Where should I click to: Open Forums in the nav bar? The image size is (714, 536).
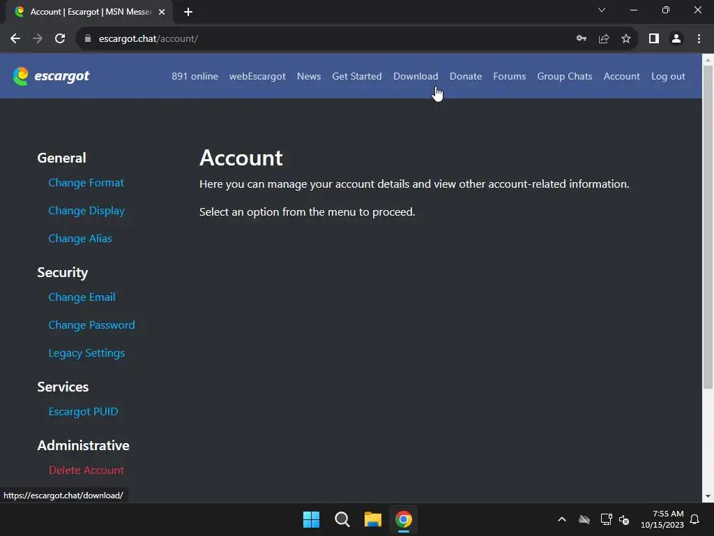[x=510, y=76]
